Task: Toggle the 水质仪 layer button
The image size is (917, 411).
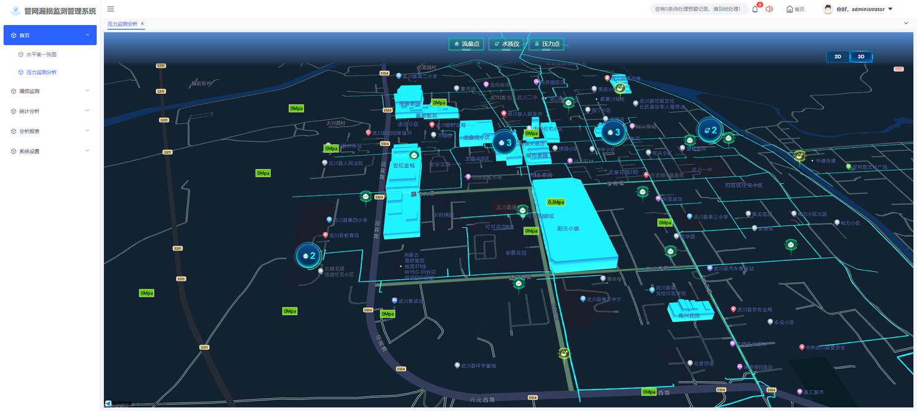Action: pyautogui.click(x=506, y=44)
